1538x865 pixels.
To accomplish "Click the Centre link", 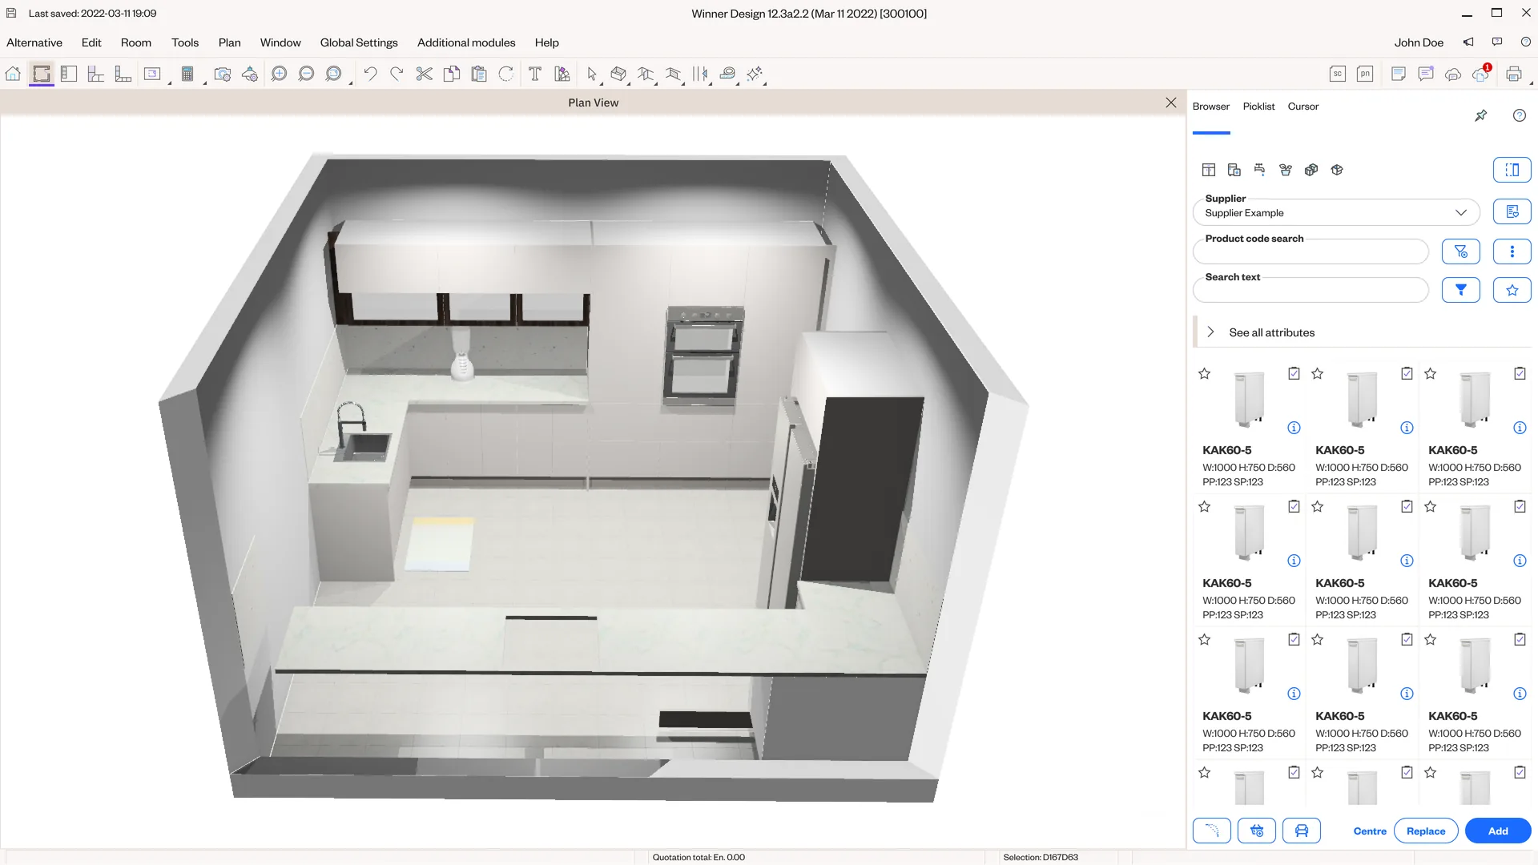I will pyautogui.click(x=1370, y=831).
